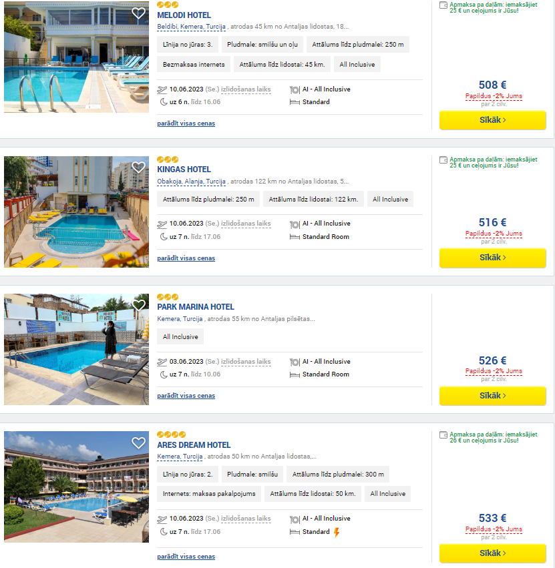Click the lightning bolt icon beside Standard

point(337,532)
